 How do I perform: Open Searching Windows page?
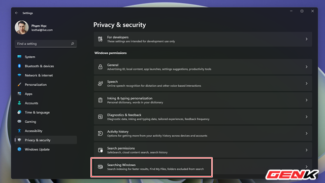[203, 167]
